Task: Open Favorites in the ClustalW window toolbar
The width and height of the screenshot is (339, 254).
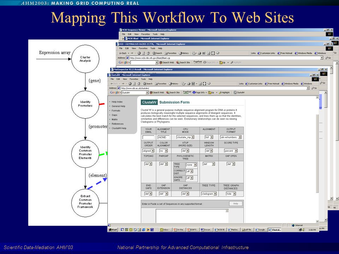Action: [x=160, y=84]
